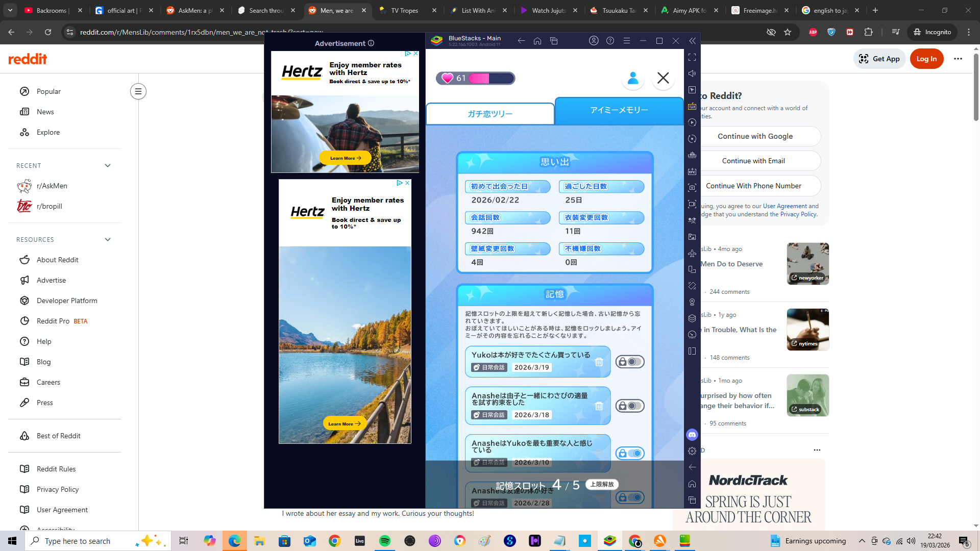Open Reddit three-dot menu beside Log In

pos(958,59)
